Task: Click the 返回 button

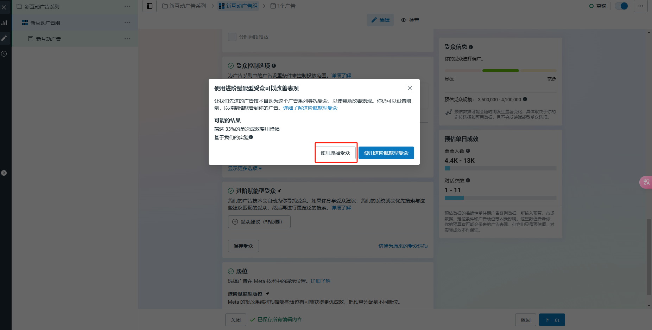Action: pyautogui.click(x=526, y=320)
